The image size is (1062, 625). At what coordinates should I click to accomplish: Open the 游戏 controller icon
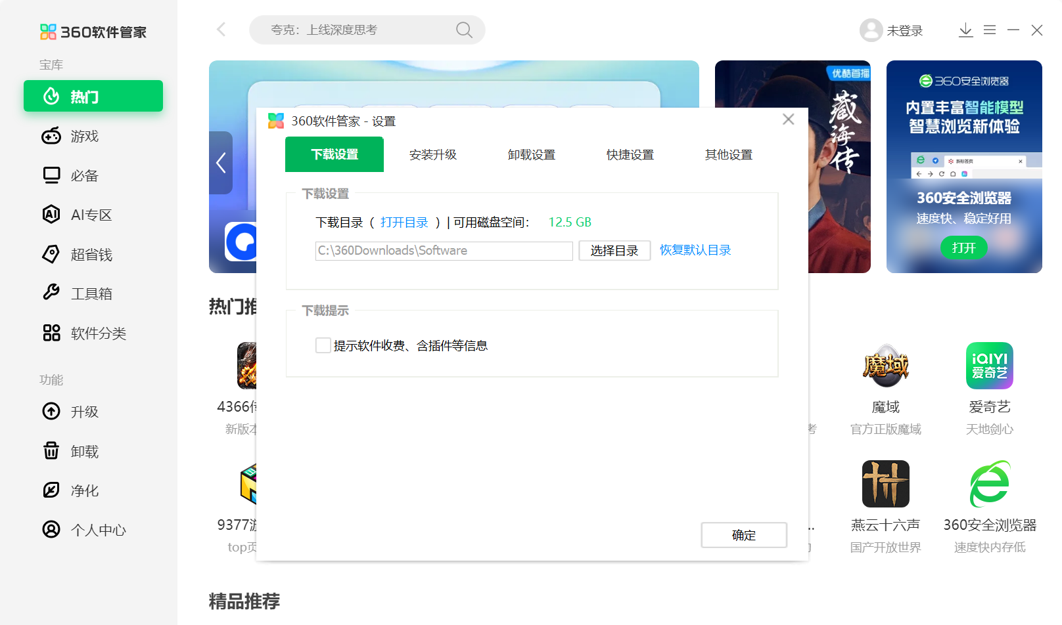click(x=51, y=136)
